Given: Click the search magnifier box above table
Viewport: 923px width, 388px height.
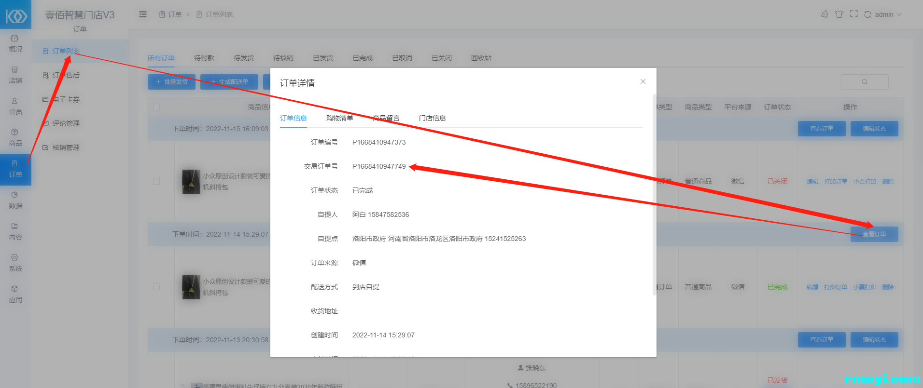Looking at the screenshot, I should coord(865,82).
